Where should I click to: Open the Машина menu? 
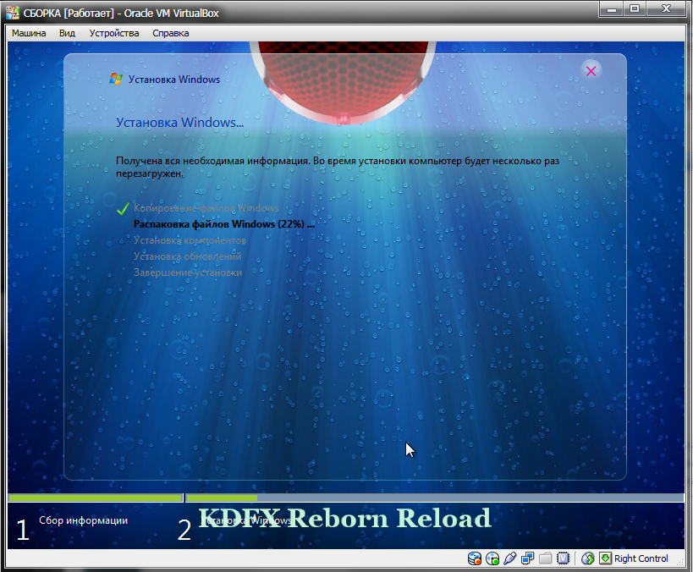point(29,33)
